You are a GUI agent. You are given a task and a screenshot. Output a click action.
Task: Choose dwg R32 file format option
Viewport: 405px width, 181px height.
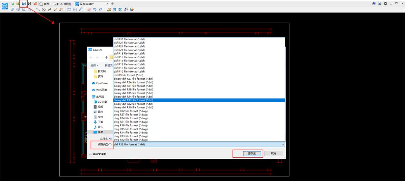pyautogui.click(x=199, y=111)
